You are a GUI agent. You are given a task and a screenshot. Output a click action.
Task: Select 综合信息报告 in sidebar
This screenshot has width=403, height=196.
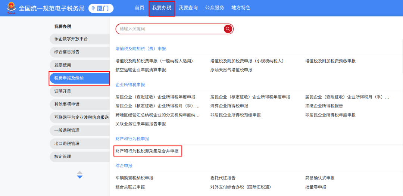[x=80, y=52]
